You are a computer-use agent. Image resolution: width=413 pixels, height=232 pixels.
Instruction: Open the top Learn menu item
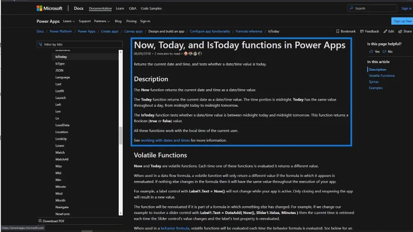120,8
